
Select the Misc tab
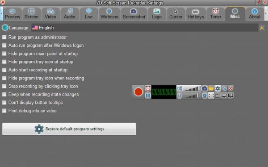[x=235, y=14]
